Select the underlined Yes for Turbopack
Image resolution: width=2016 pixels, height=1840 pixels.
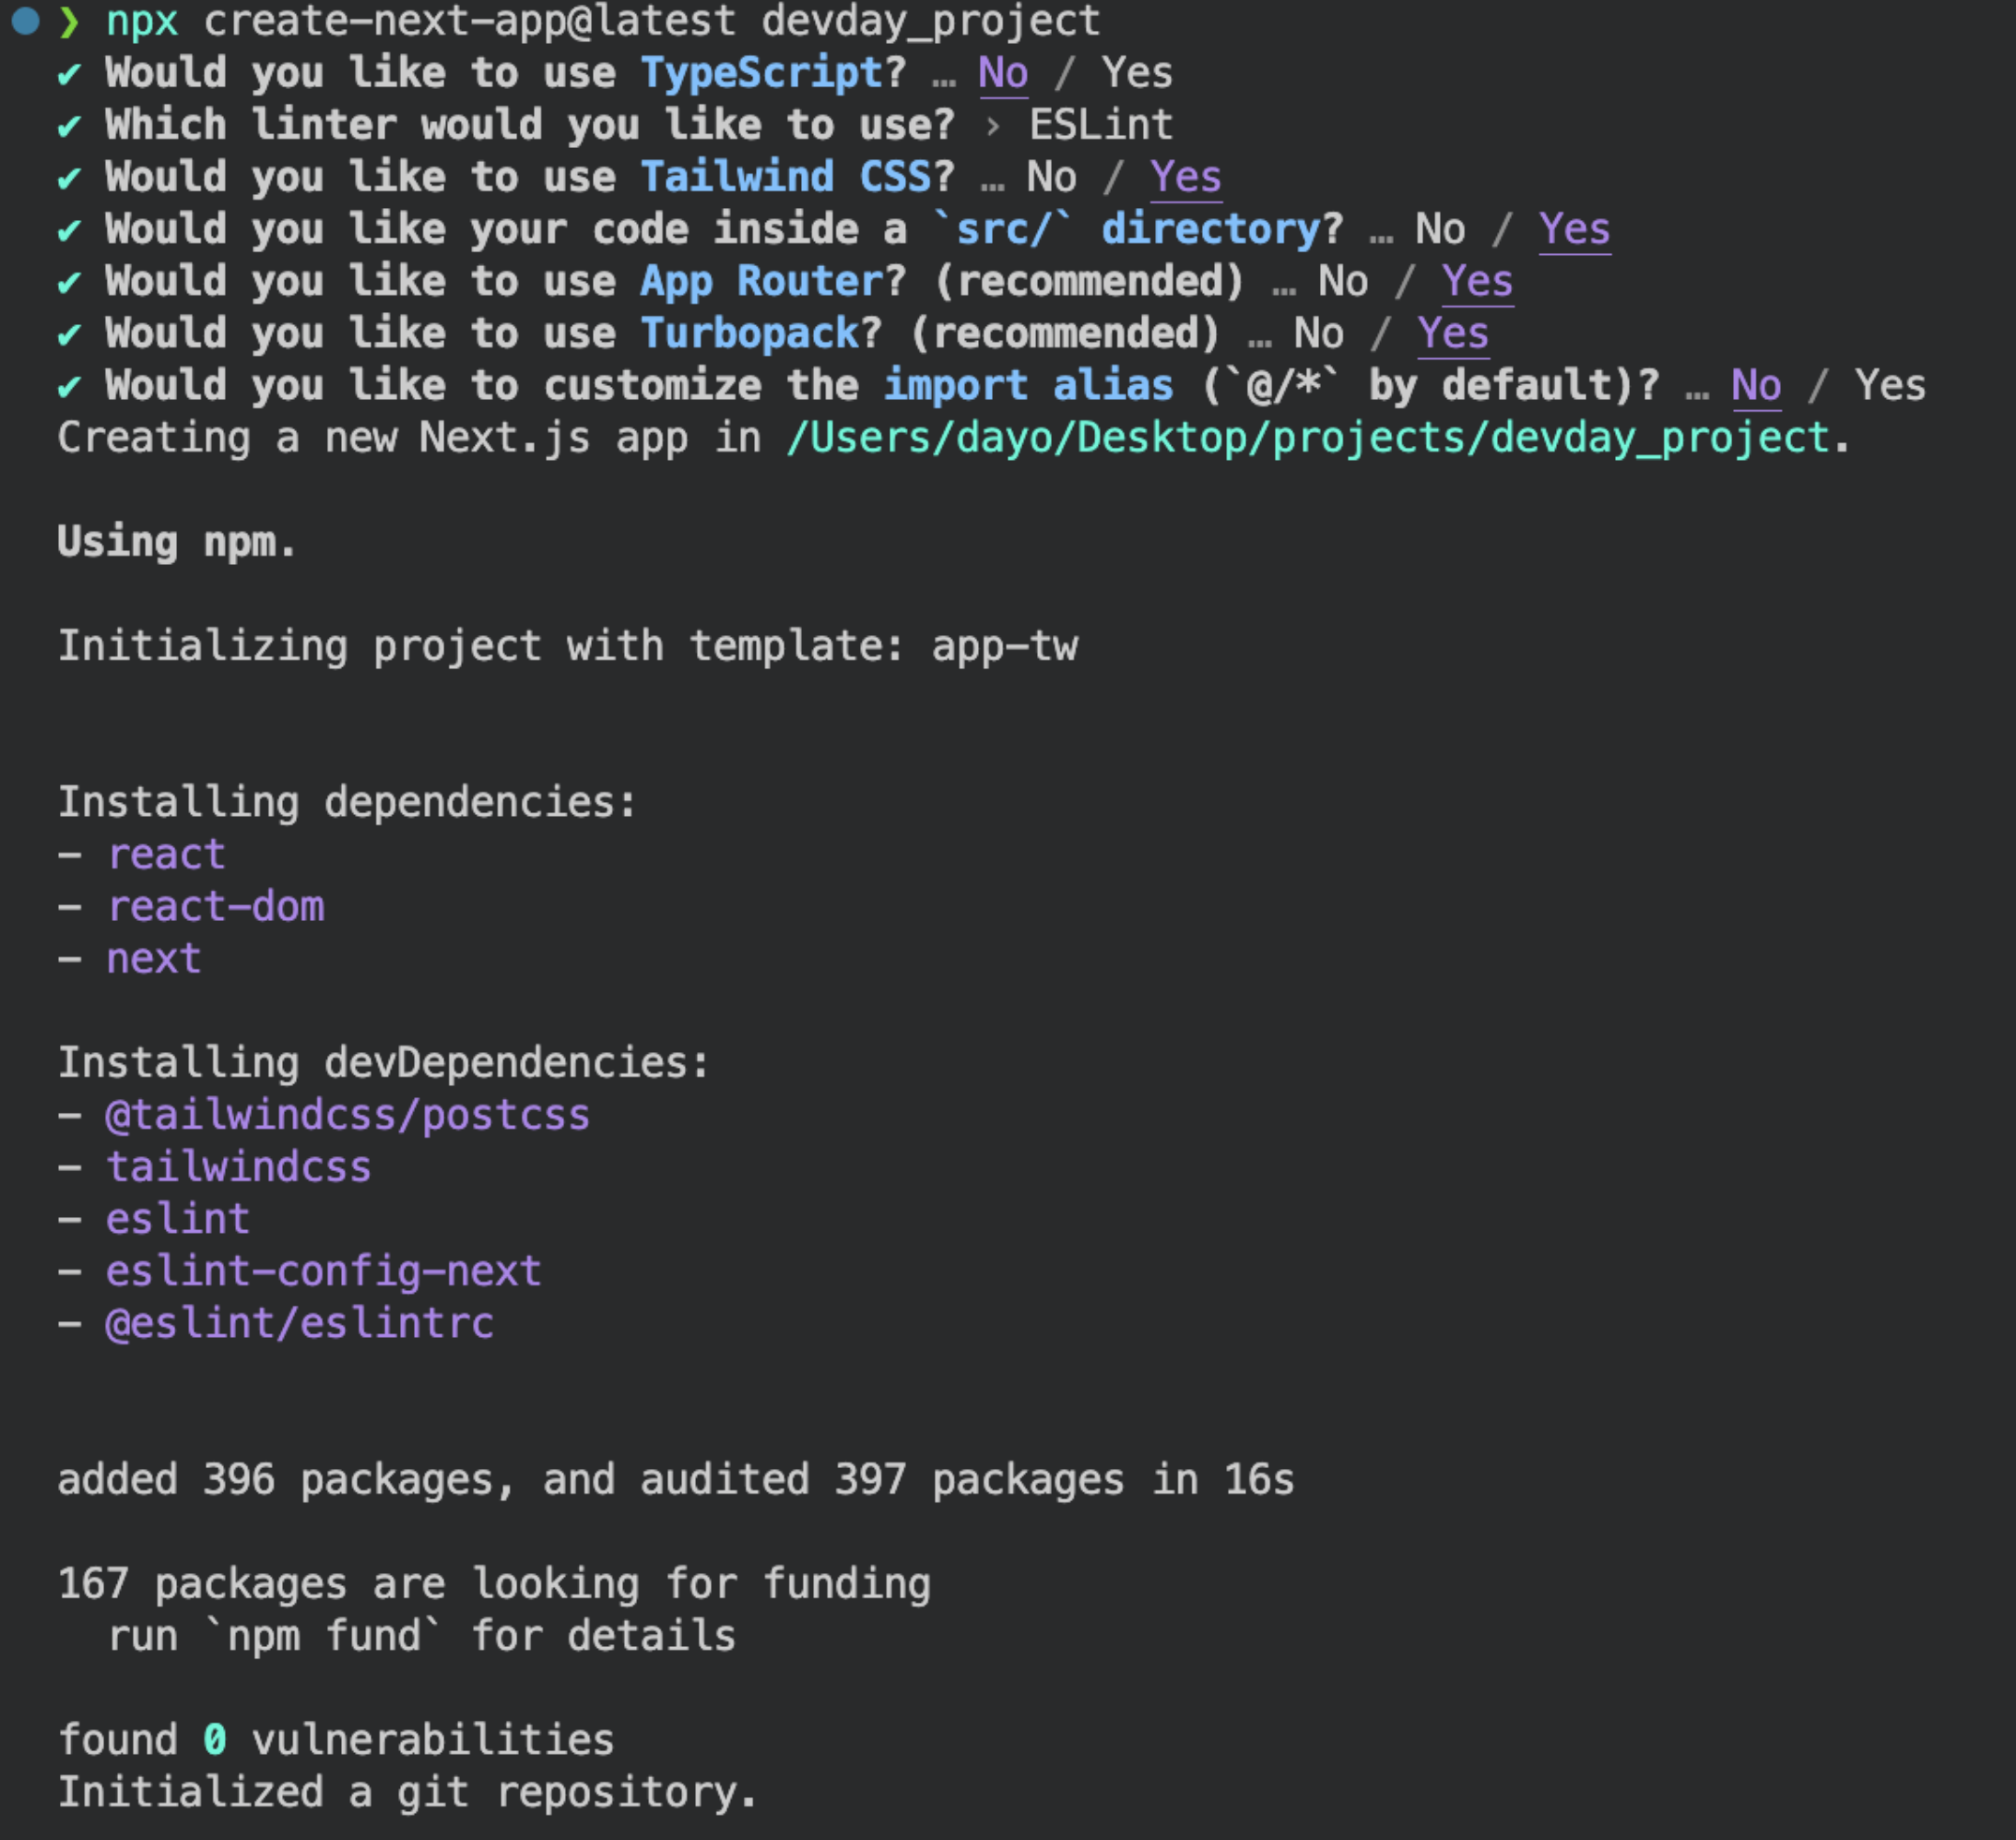tap(1453, 333)
